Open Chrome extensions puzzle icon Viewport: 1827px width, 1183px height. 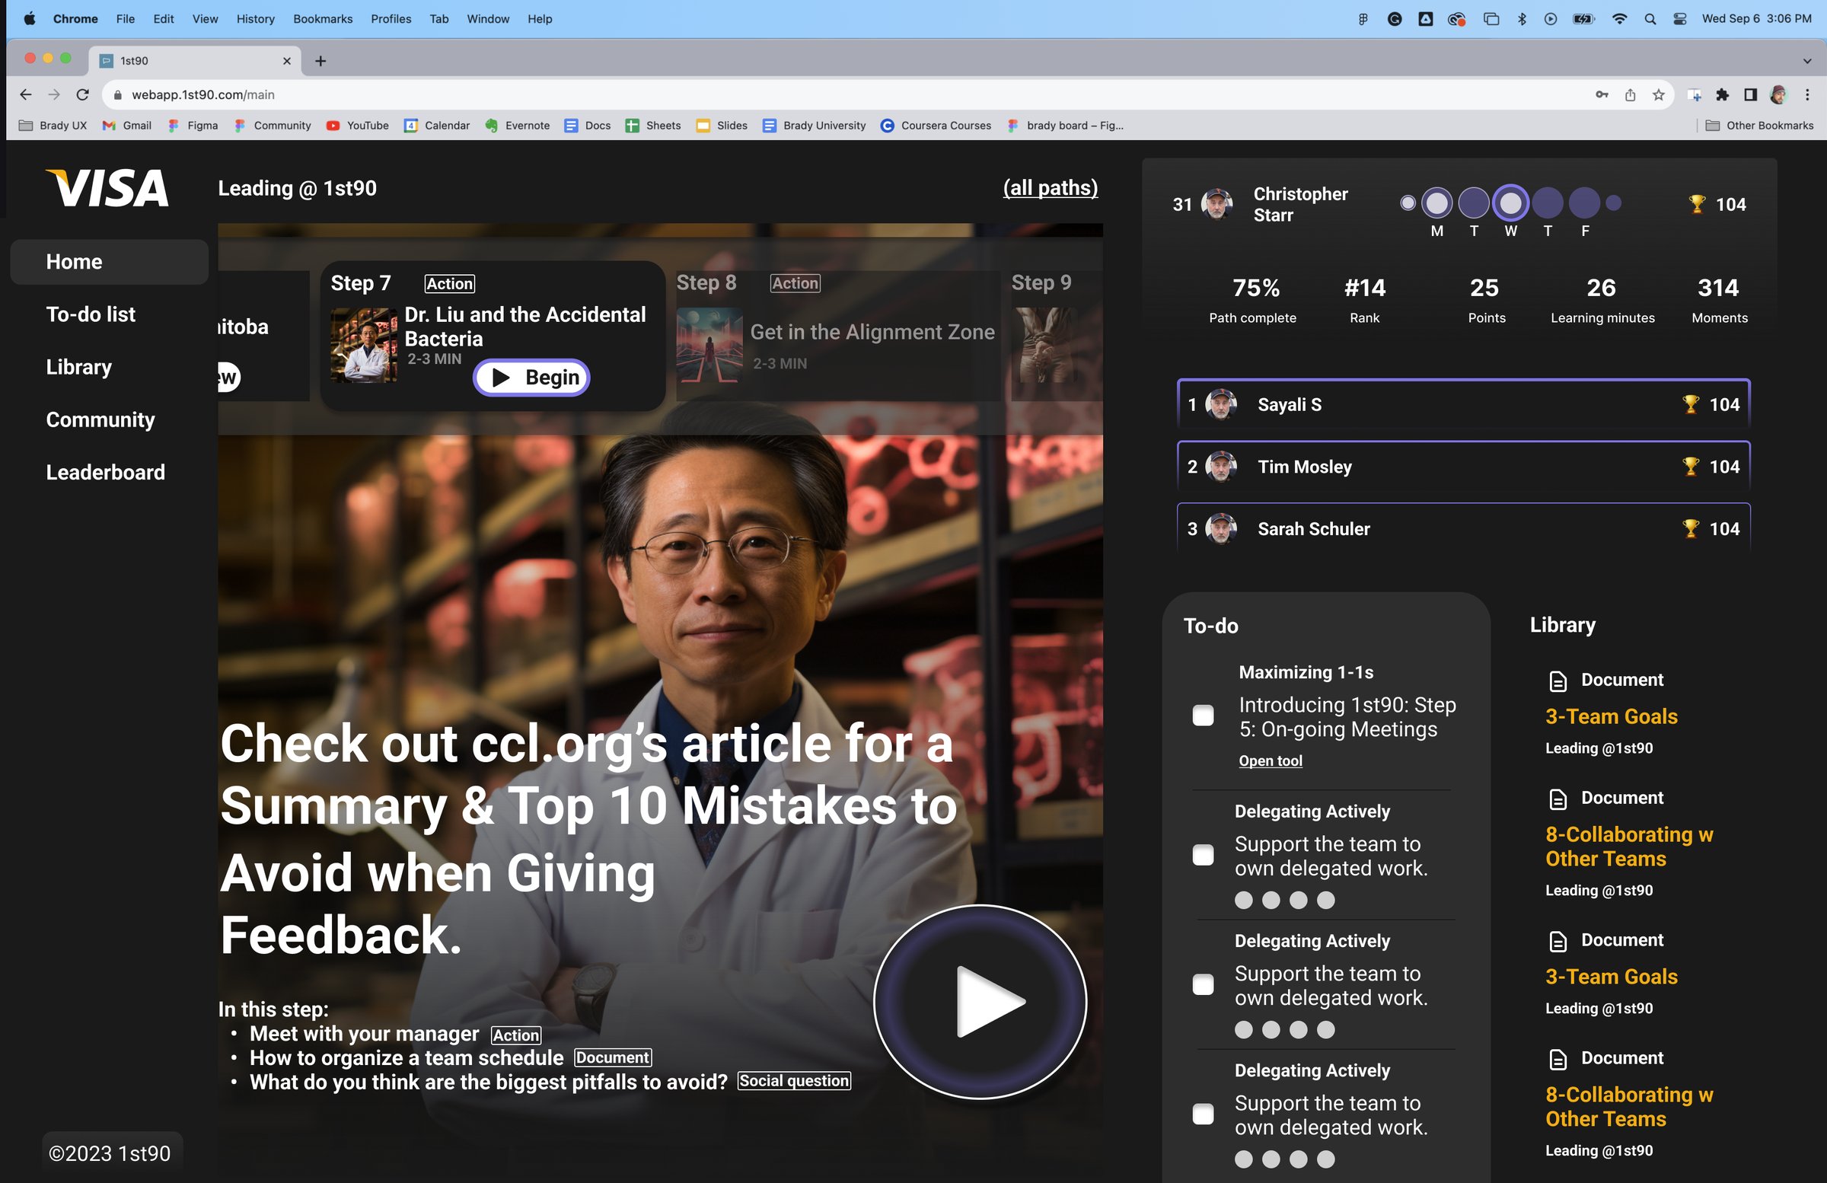coord(1723,94)
